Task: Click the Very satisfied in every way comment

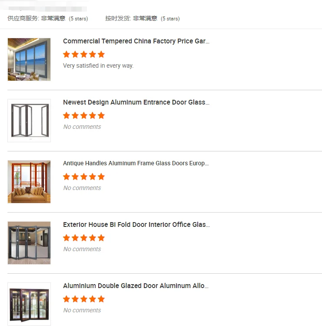Action: (98, 66)
